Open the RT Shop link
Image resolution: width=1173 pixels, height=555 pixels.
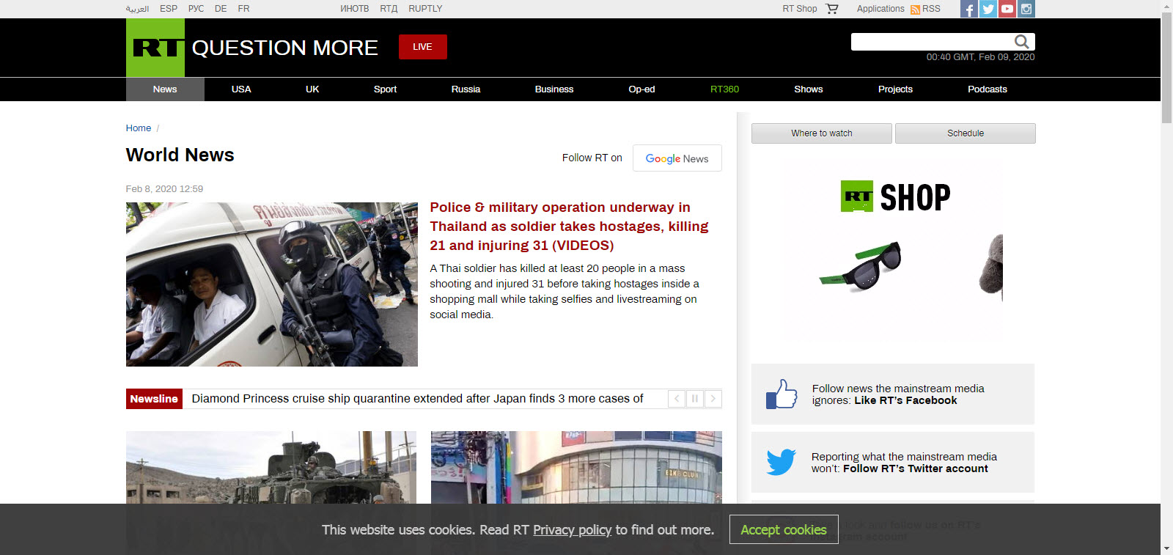pyautogui.click(x=799, y=9)
